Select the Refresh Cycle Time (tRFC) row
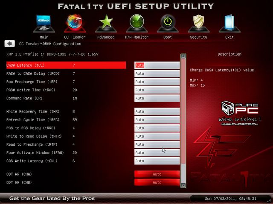Viewport: 273px width, 204px height. tap(66, 120)
